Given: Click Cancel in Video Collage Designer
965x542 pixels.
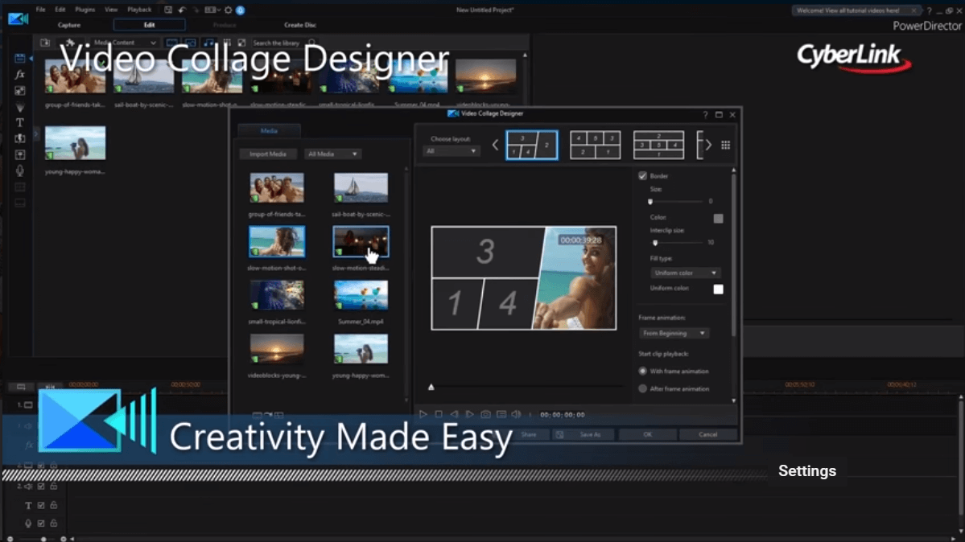Looking at the screenshot, I should (707, 434).
